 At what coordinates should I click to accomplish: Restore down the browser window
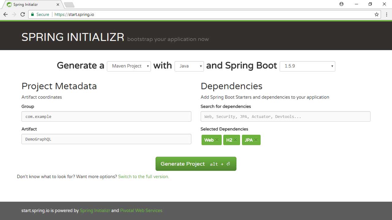(370, 4)
